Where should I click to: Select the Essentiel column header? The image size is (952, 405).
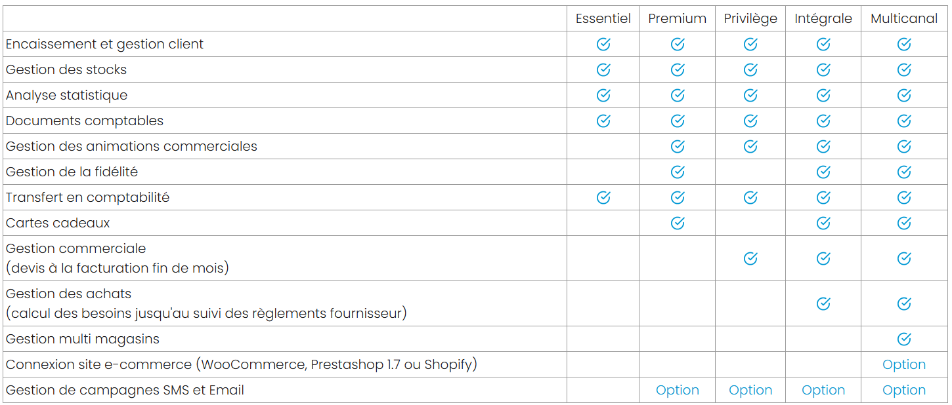pyautogui.click(x=603, y=18)
